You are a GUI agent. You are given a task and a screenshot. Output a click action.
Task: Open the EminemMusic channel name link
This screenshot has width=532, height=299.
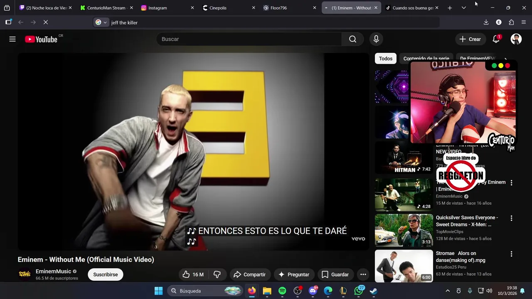click(x=53, y=271)
